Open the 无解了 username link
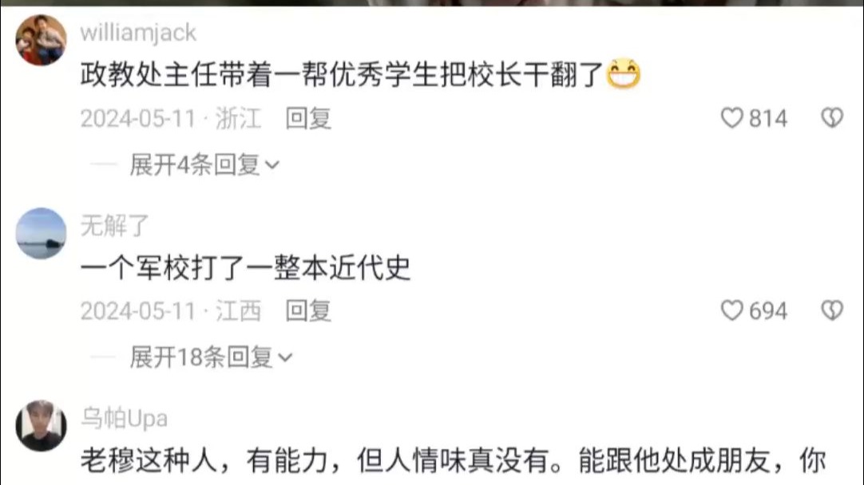Screen dimensions: 864x485 pos(115,226)
